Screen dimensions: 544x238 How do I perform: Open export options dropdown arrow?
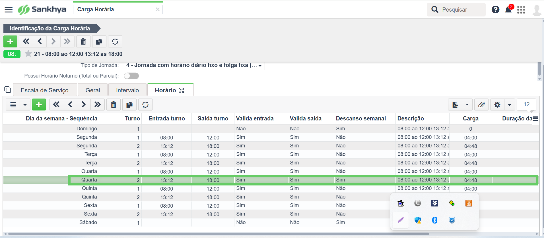(x=467, y=105)
